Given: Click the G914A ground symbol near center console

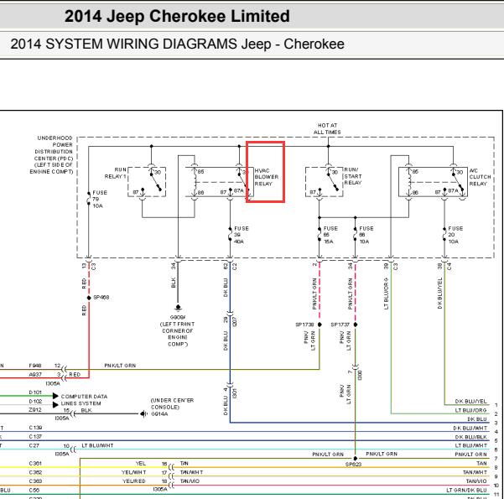Looking at the screenshot, I should click(143, 413).
